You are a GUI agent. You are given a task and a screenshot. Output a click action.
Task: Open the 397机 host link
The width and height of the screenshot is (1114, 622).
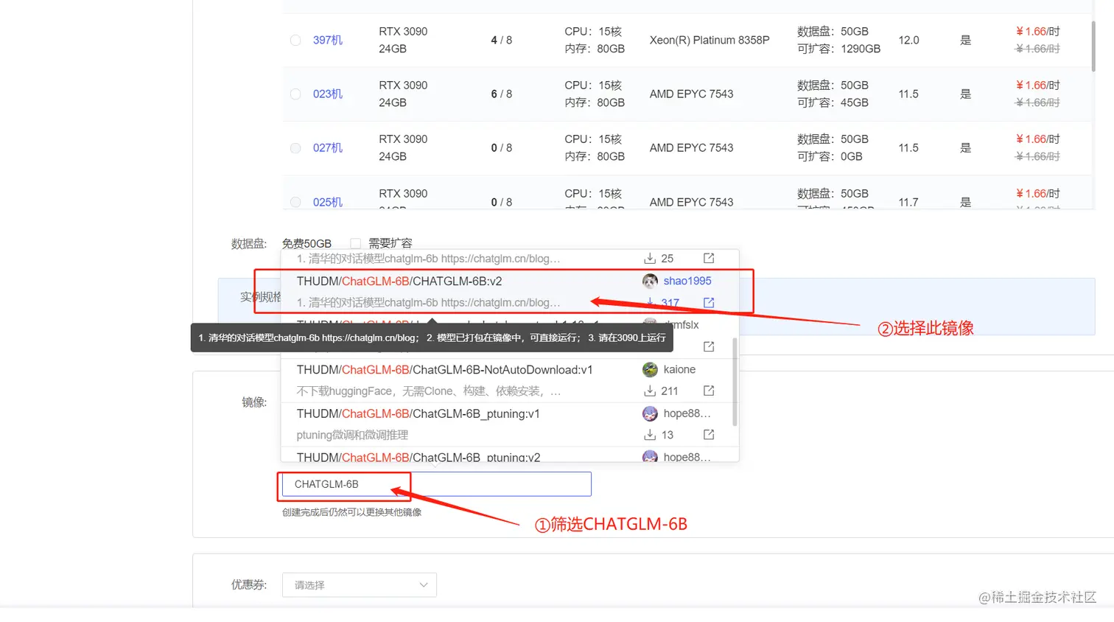328,41
